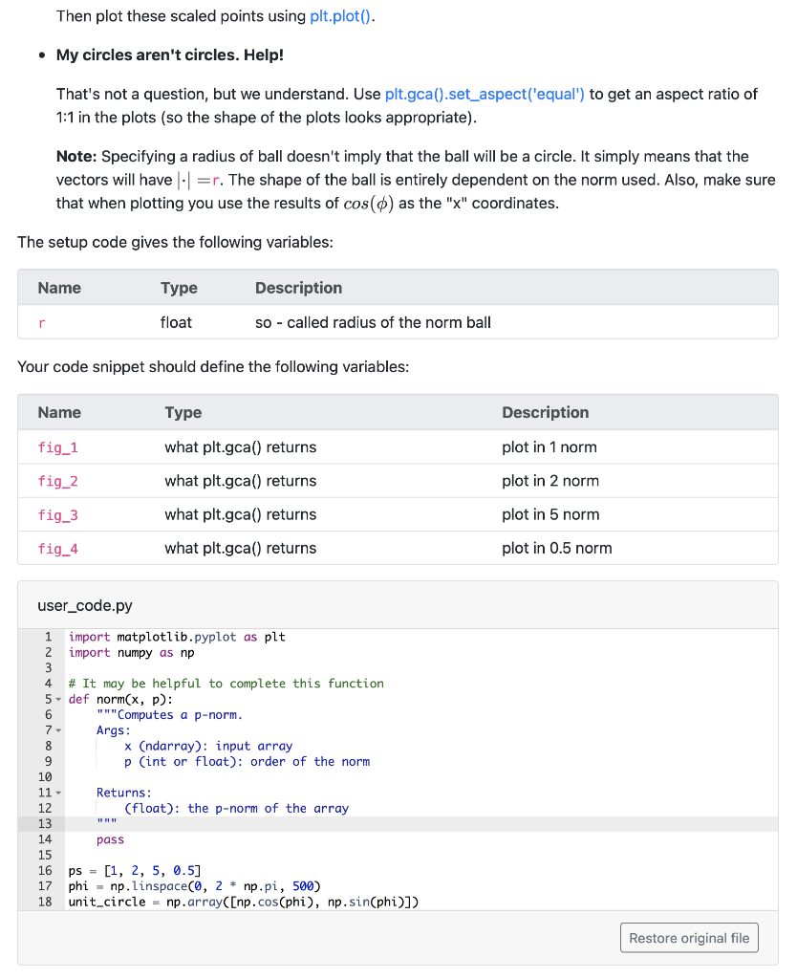
Task: Click the Restore original file button
Action: (689, 938)
